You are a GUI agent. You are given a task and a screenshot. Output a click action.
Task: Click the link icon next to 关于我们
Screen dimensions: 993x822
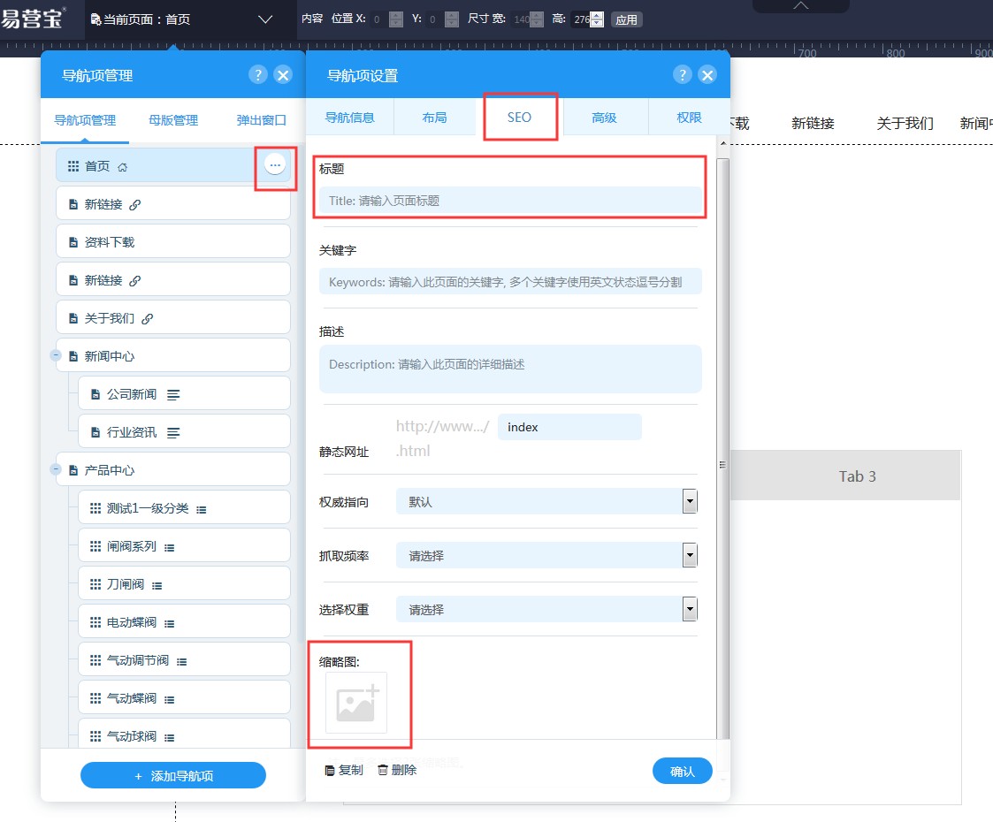click(x=147, y=318)
